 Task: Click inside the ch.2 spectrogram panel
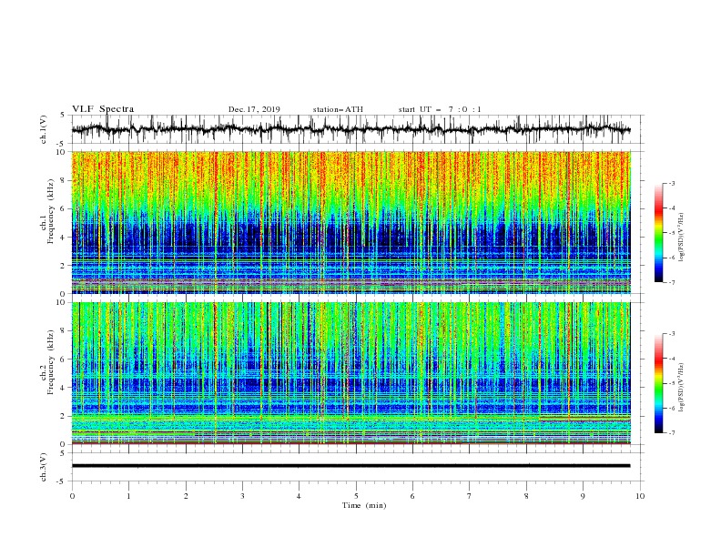coord(350,373)
